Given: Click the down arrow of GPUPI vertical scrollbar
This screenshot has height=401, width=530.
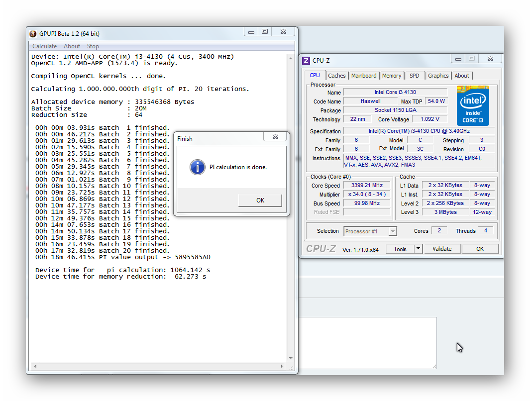Looking at the screenshot, I should tap(291, 358).
